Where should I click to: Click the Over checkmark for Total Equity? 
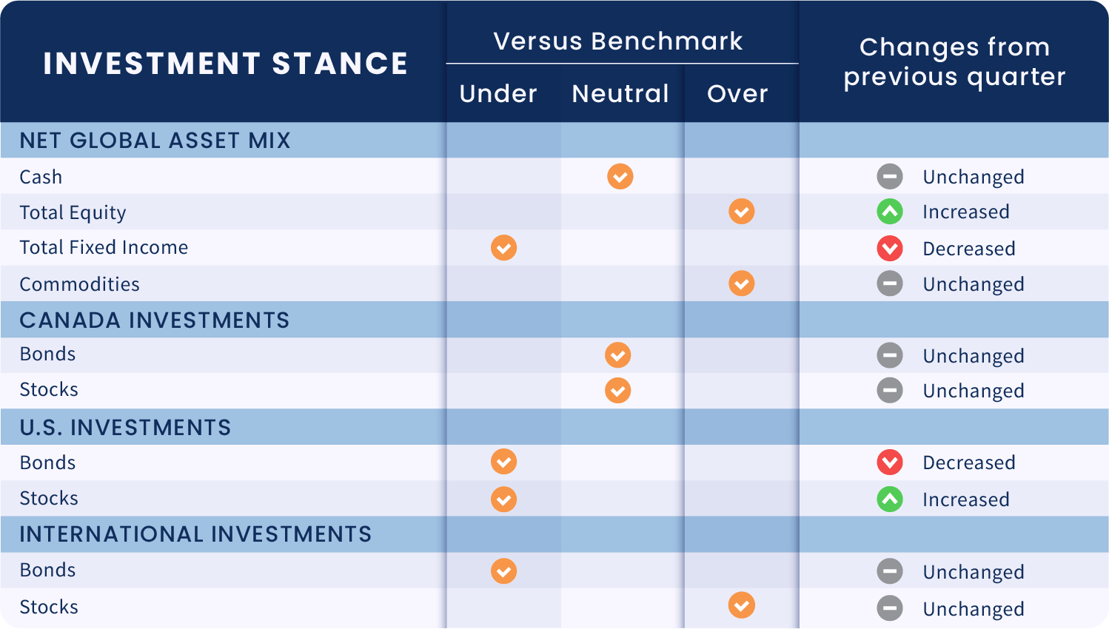(x=741, y=212)
